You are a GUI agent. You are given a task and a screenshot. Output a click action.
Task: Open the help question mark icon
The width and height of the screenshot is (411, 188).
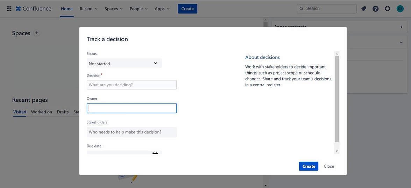pos(375,9)
